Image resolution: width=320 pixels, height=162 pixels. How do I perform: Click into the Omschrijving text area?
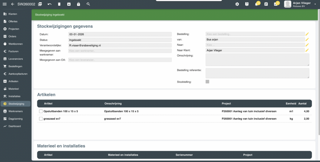click(257, 60)
